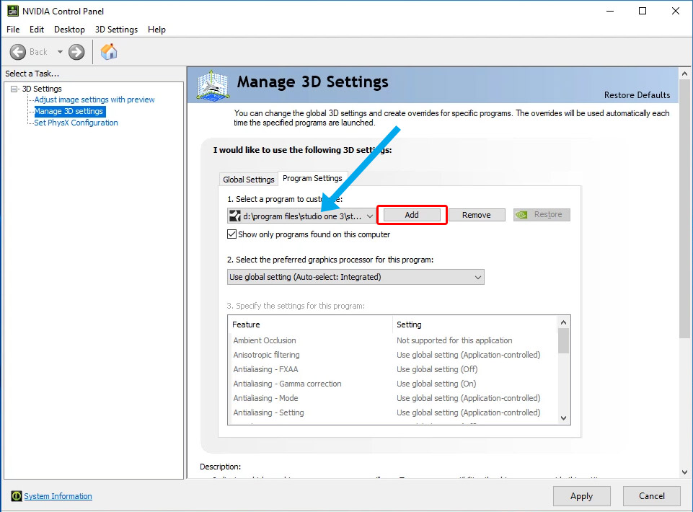693x512 pixels.
Task: Click the Add program button
Action: (412, 215)
